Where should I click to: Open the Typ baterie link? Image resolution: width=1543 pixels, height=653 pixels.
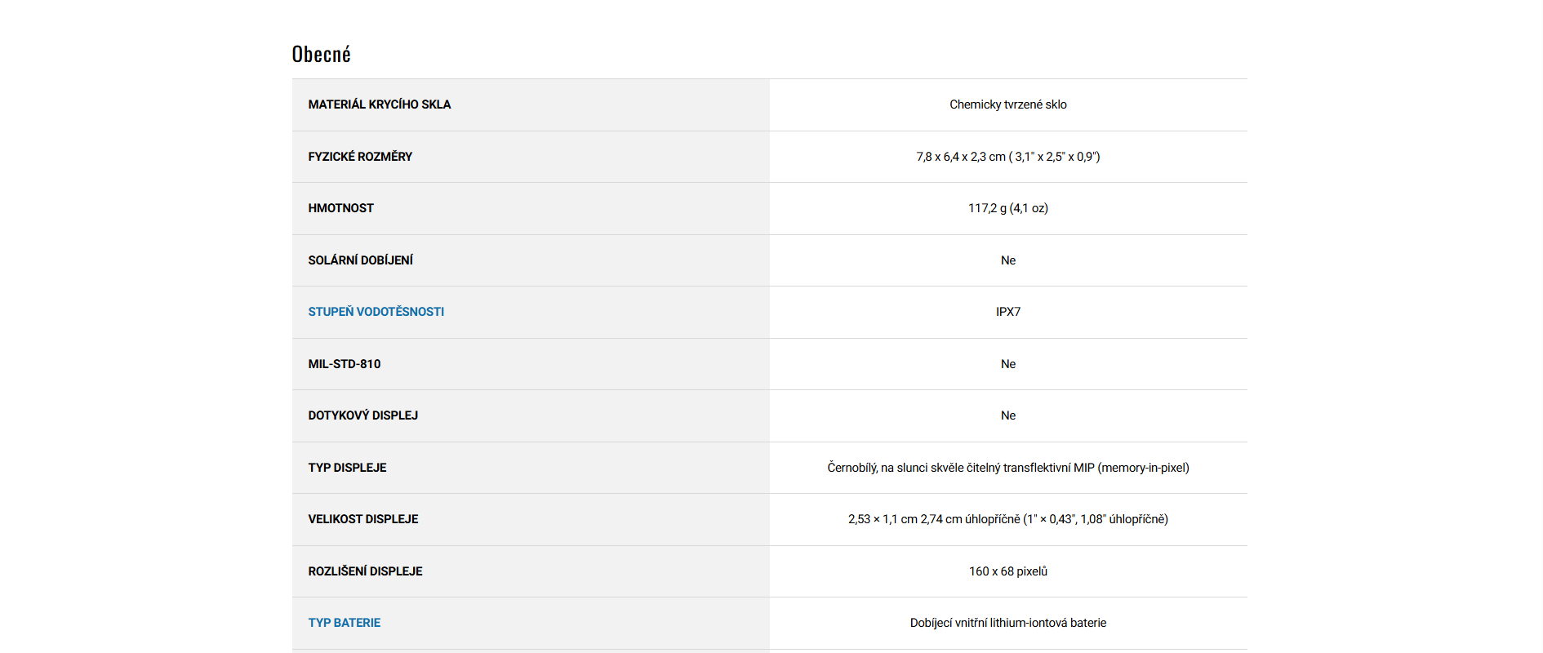(344, 623)
